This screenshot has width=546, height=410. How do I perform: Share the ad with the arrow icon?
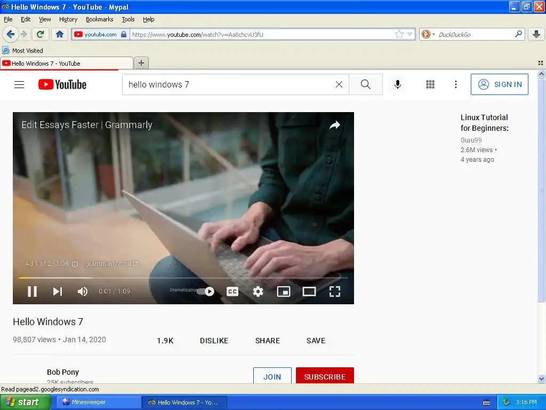point(335,125)
